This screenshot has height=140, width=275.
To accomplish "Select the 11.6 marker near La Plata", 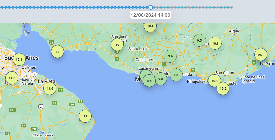I will (x=50, y=89).
